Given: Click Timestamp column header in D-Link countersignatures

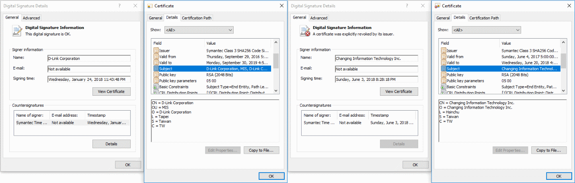Looking at the screenshot, I should click(x=108, y=115).
